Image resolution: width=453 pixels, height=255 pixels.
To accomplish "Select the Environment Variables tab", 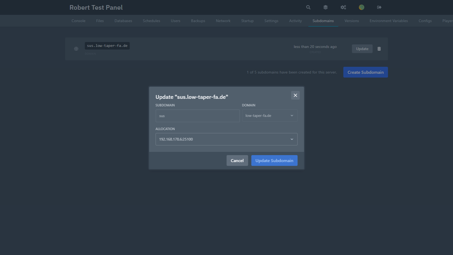I will (x=388, y=21).
